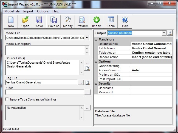This screenshot has height=133, width=178.
Task: Select the Post Import SQL property row
Action: point(135,79)
